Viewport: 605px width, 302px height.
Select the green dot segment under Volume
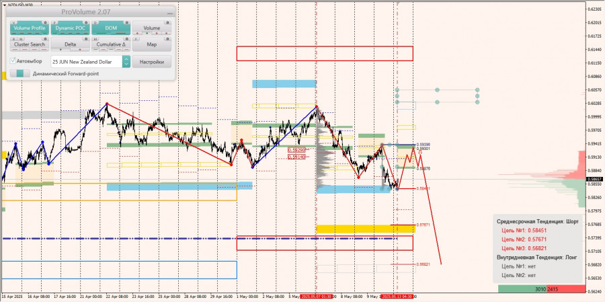(x=147, y=33)
